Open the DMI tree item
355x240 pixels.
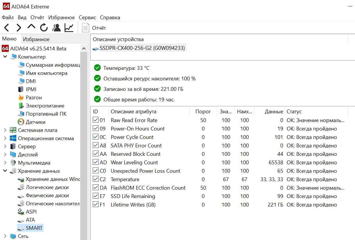(x=27, y=81)
